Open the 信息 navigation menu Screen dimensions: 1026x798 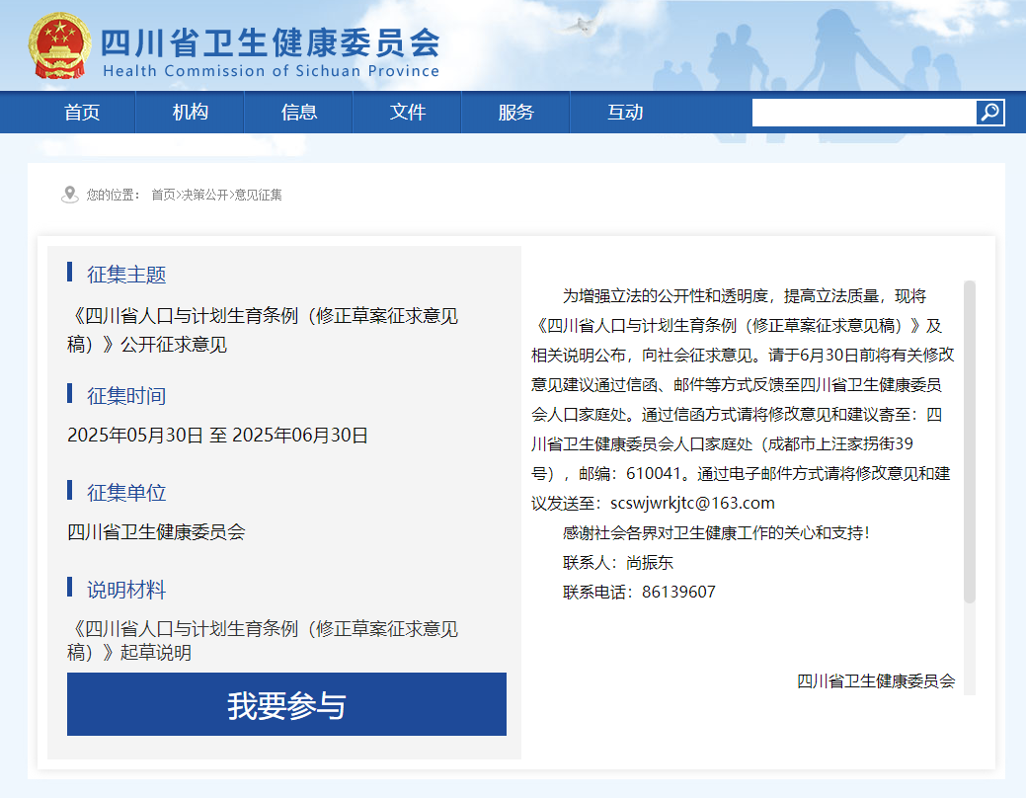(x=299, y=112)
